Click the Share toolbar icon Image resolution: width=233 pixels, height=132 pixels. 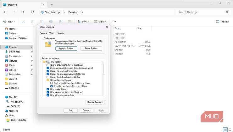click(x=60, y=22)
